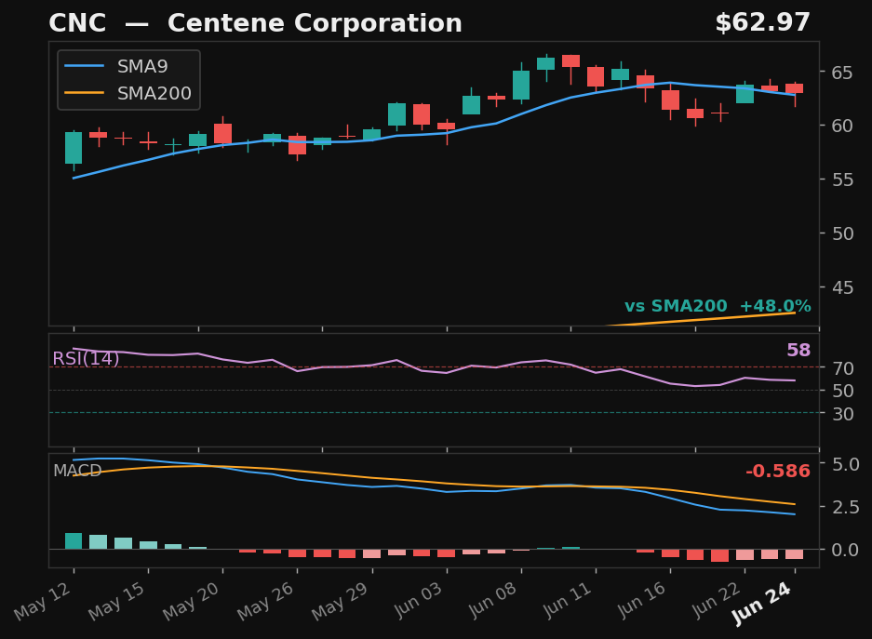Click the $62.97 price label
This screenshot has height=639, width=872.
pos(762,22)
